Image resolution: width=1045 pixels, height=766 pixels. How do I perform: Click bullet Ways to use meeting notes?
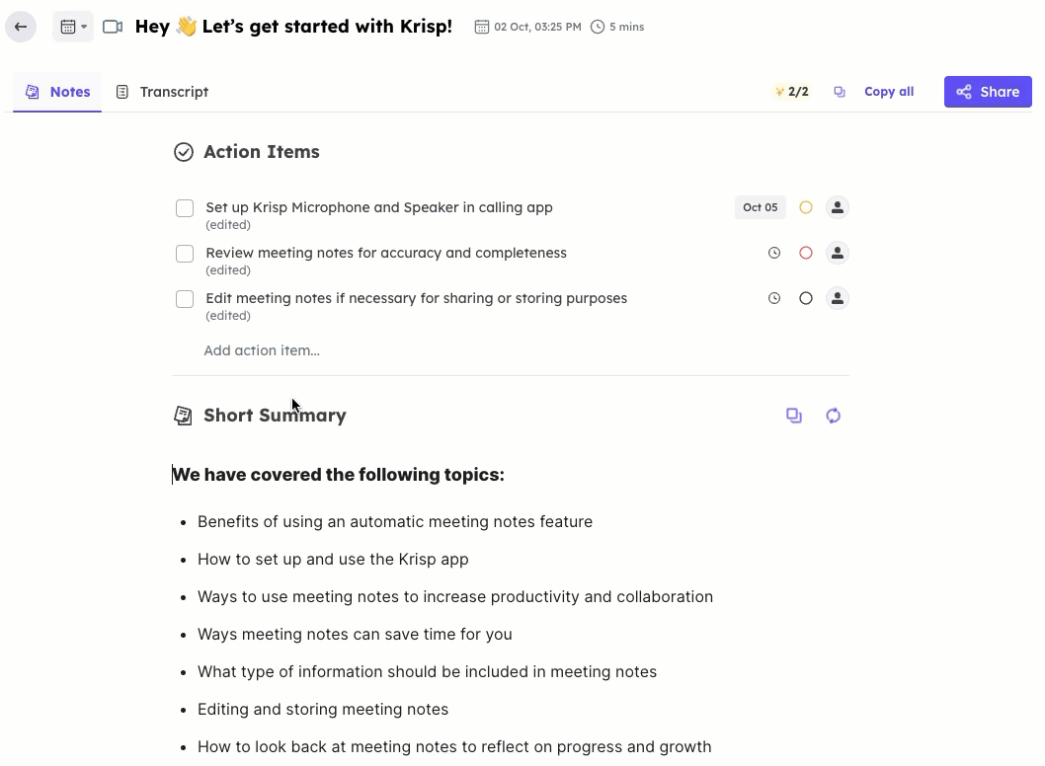pos(455,596)
